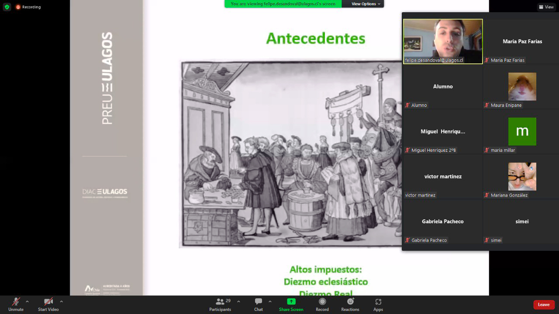Viewport: 559px width, 314px height.
Task: Click muted mic icon beside Maria Paz Farias
Action: (x=487, y=60)
